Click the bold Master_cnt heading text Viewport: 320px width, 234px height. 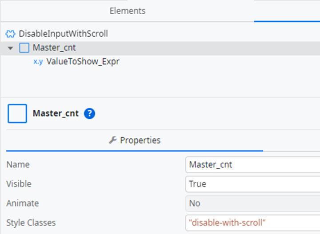coord(56,113)
